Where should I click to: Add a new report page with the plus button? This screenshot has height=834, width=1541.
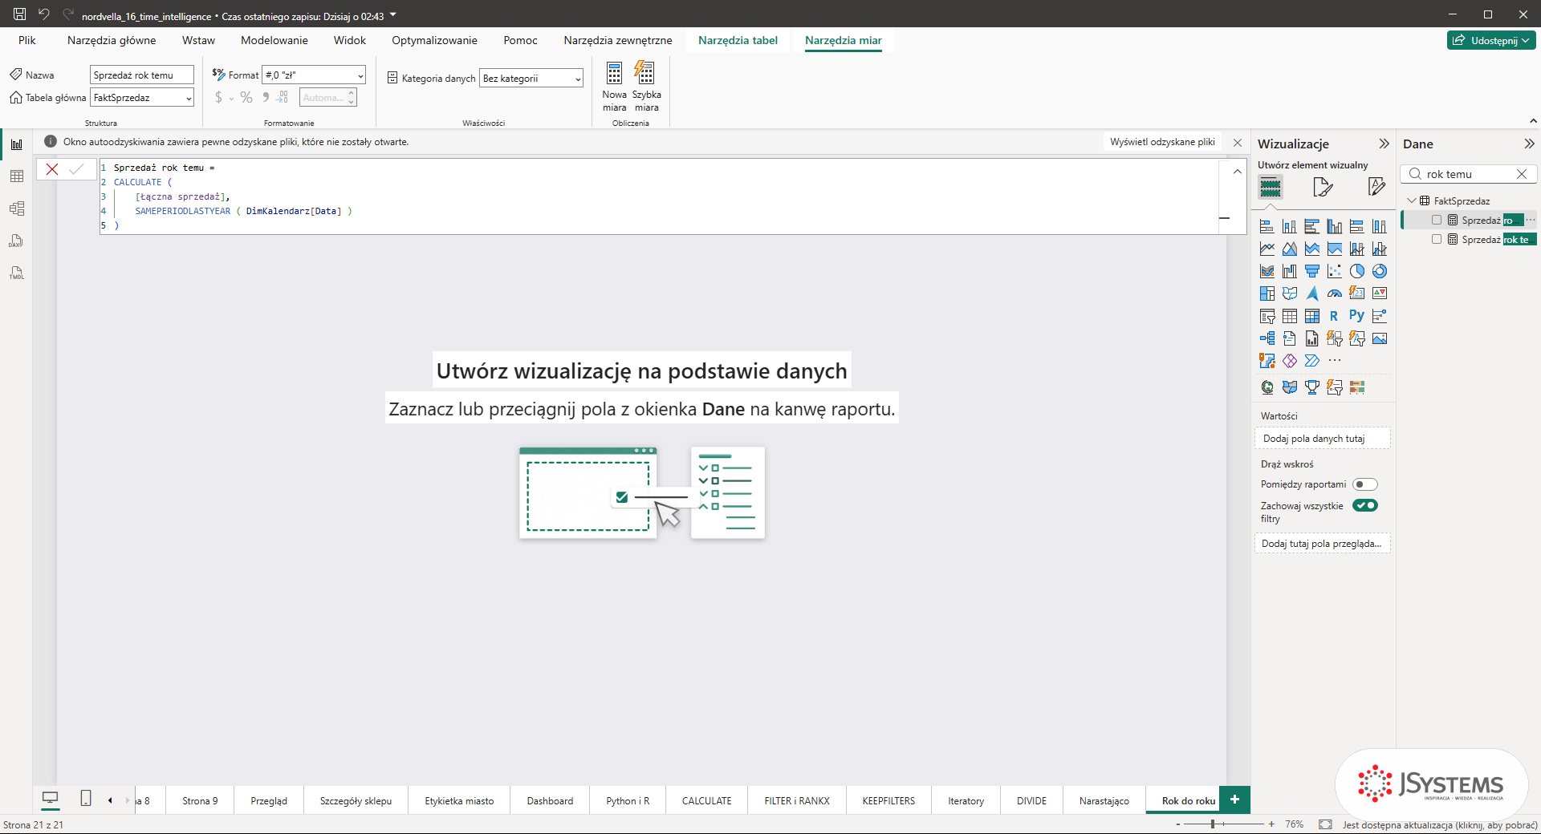coord(1234,800)
